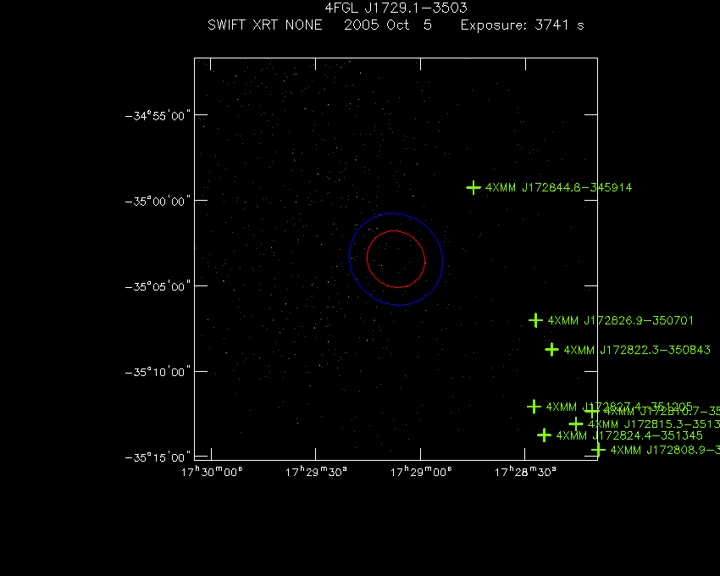Click the cross marker beside 4XMM J172822.3-350843

click(x=551, y=350)
